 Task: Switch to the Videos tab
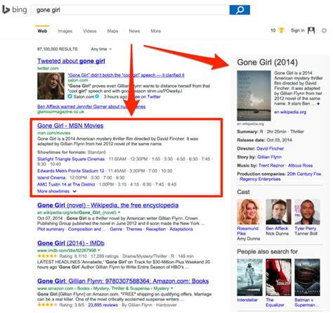tap(90, 31)
